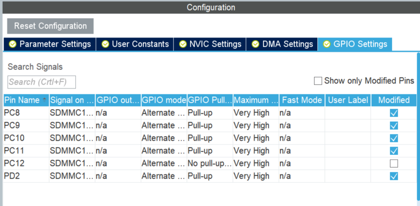Screen dimensions: 420x206
Task: Switch to DMA Settings tab
Action: pyautogui.click(x=282, y=44)
